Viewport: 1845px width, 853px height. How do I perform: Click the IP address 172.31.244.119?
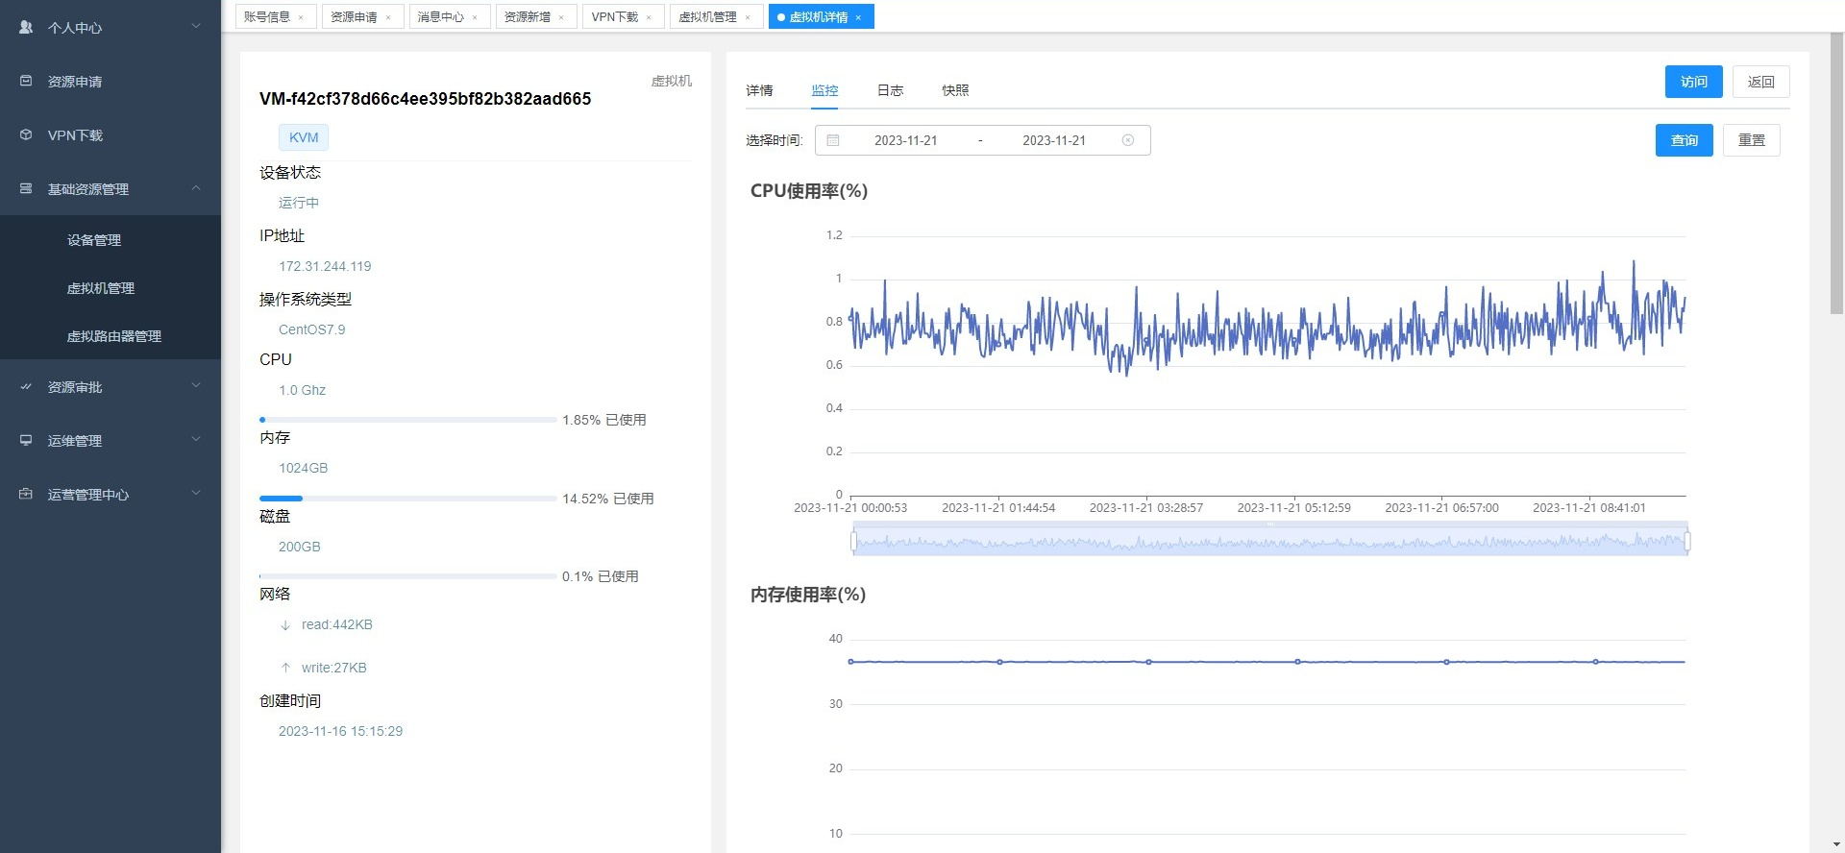point(325,266)
